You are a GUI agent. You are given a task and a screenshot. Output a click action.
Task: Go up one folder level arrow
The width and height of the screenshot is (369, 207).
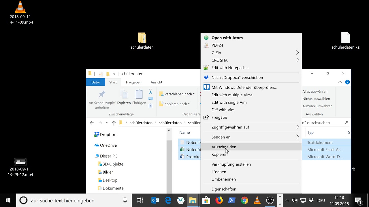(x=114, y=123)
